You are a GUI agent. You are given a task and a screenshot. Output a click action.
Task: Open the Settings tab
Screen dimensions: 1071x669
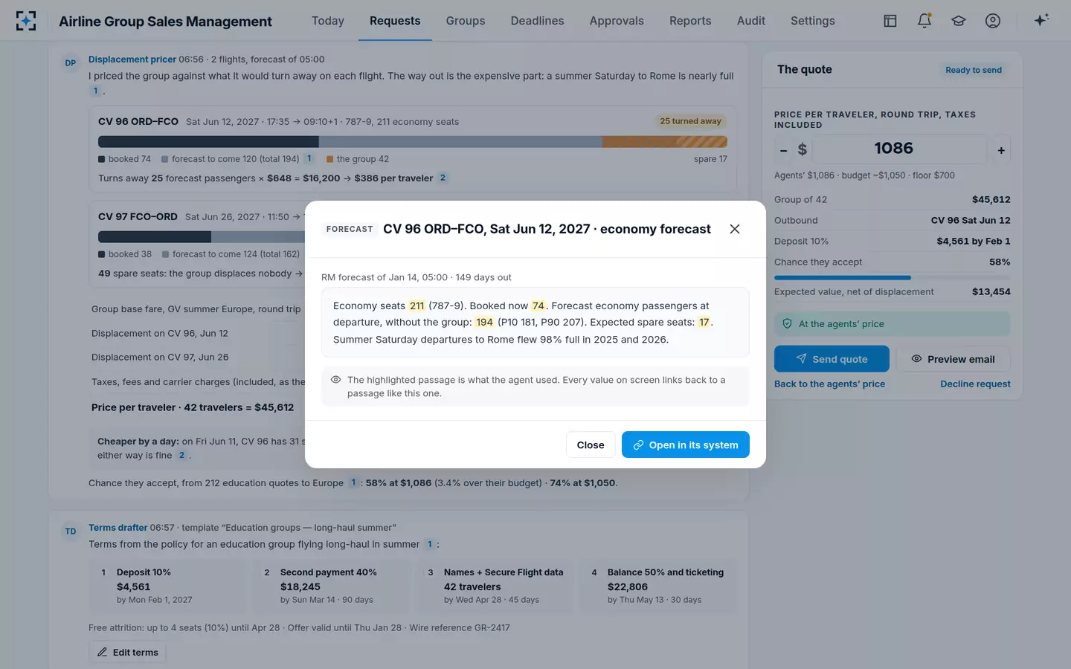[x=813, y=21]
